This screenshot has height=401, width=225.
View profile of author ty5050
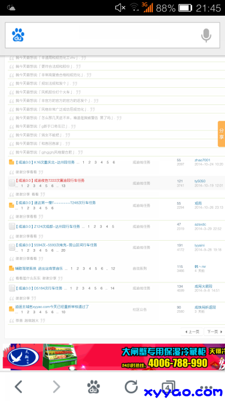pyautogui.click(x=200, y=181)
